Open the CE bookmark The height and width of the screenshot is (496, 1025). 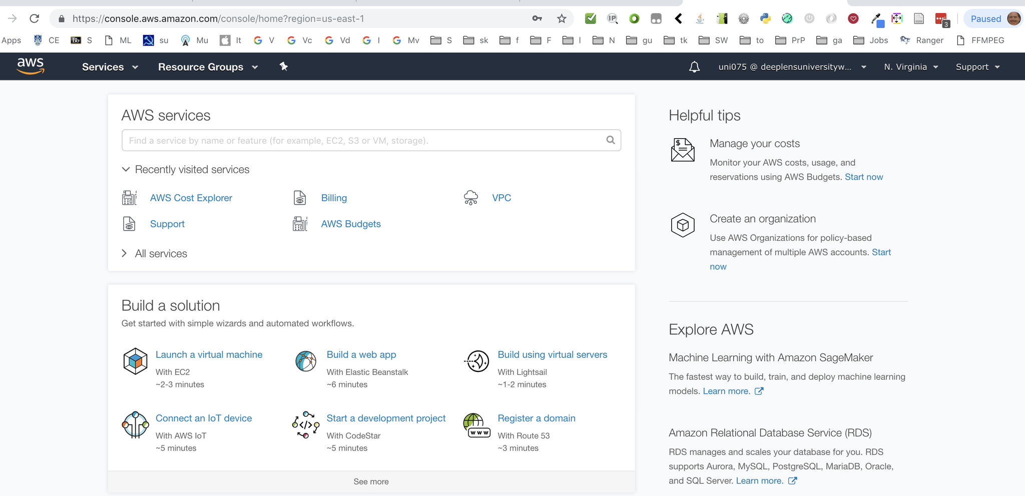(46, 40)
